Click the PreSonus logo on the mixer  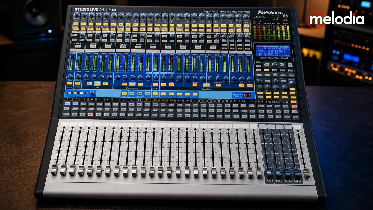pos(270,13)
